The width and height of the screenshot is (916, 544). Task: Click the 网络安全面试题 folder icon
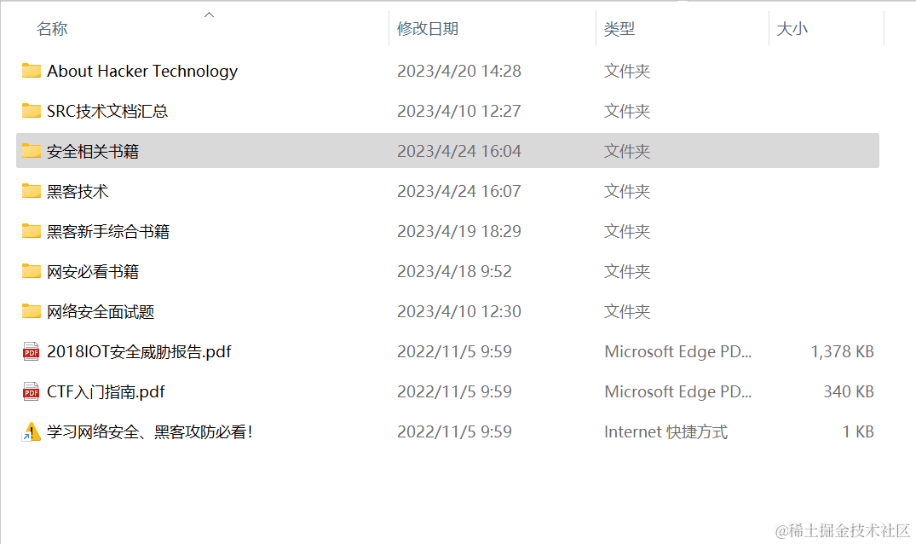32,311
